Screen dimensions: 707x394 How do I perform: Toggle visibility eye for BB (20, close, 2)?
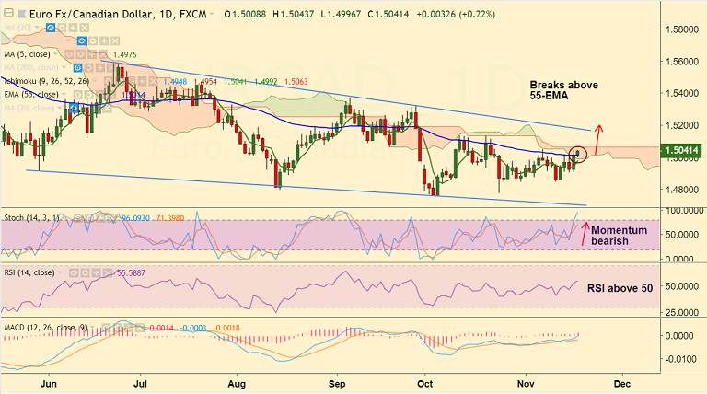click(x=82, y=41)
